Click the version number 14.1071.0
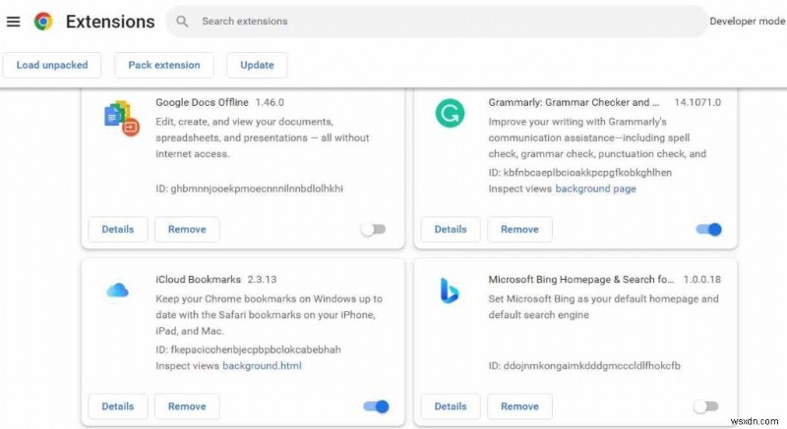This screenshot has height=429, width=787. point(697,102)
